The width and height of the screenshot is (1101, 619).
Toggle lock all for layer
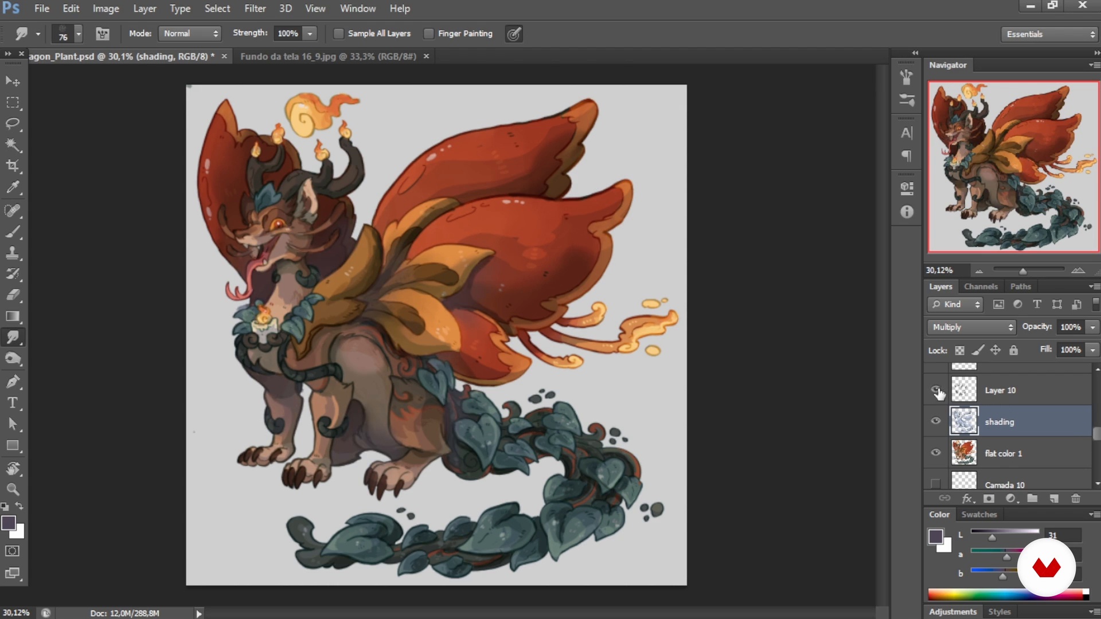point(1014,350)
